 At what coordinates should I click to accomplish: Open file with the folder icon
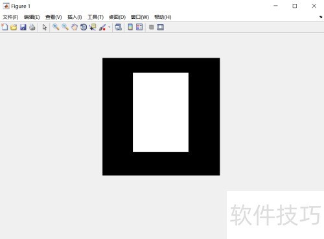(x=14, y=27)
